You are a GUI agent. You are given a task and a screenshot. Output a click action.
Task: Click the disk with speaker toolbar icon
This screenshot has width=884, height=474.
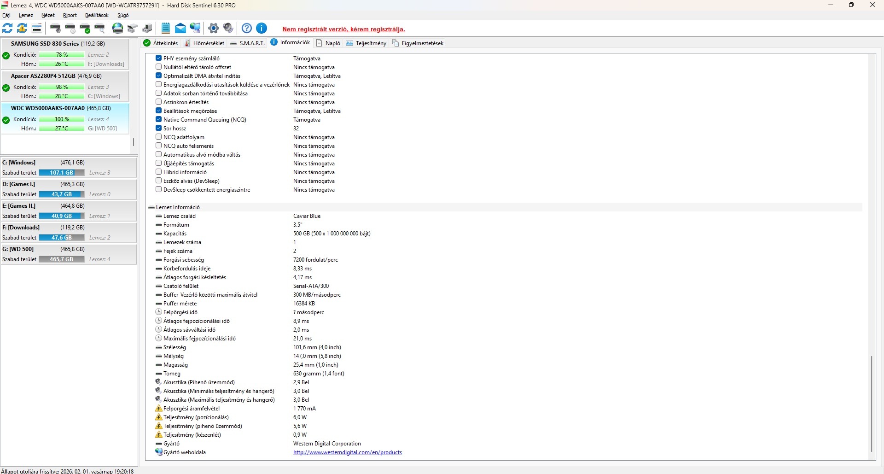(x=55, y=29)
